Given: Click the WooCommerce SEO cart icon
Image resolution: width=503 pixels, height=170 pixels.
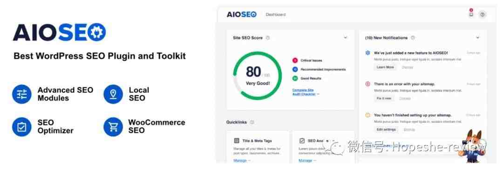Looking at the screenshot, I should coord(113,127).
